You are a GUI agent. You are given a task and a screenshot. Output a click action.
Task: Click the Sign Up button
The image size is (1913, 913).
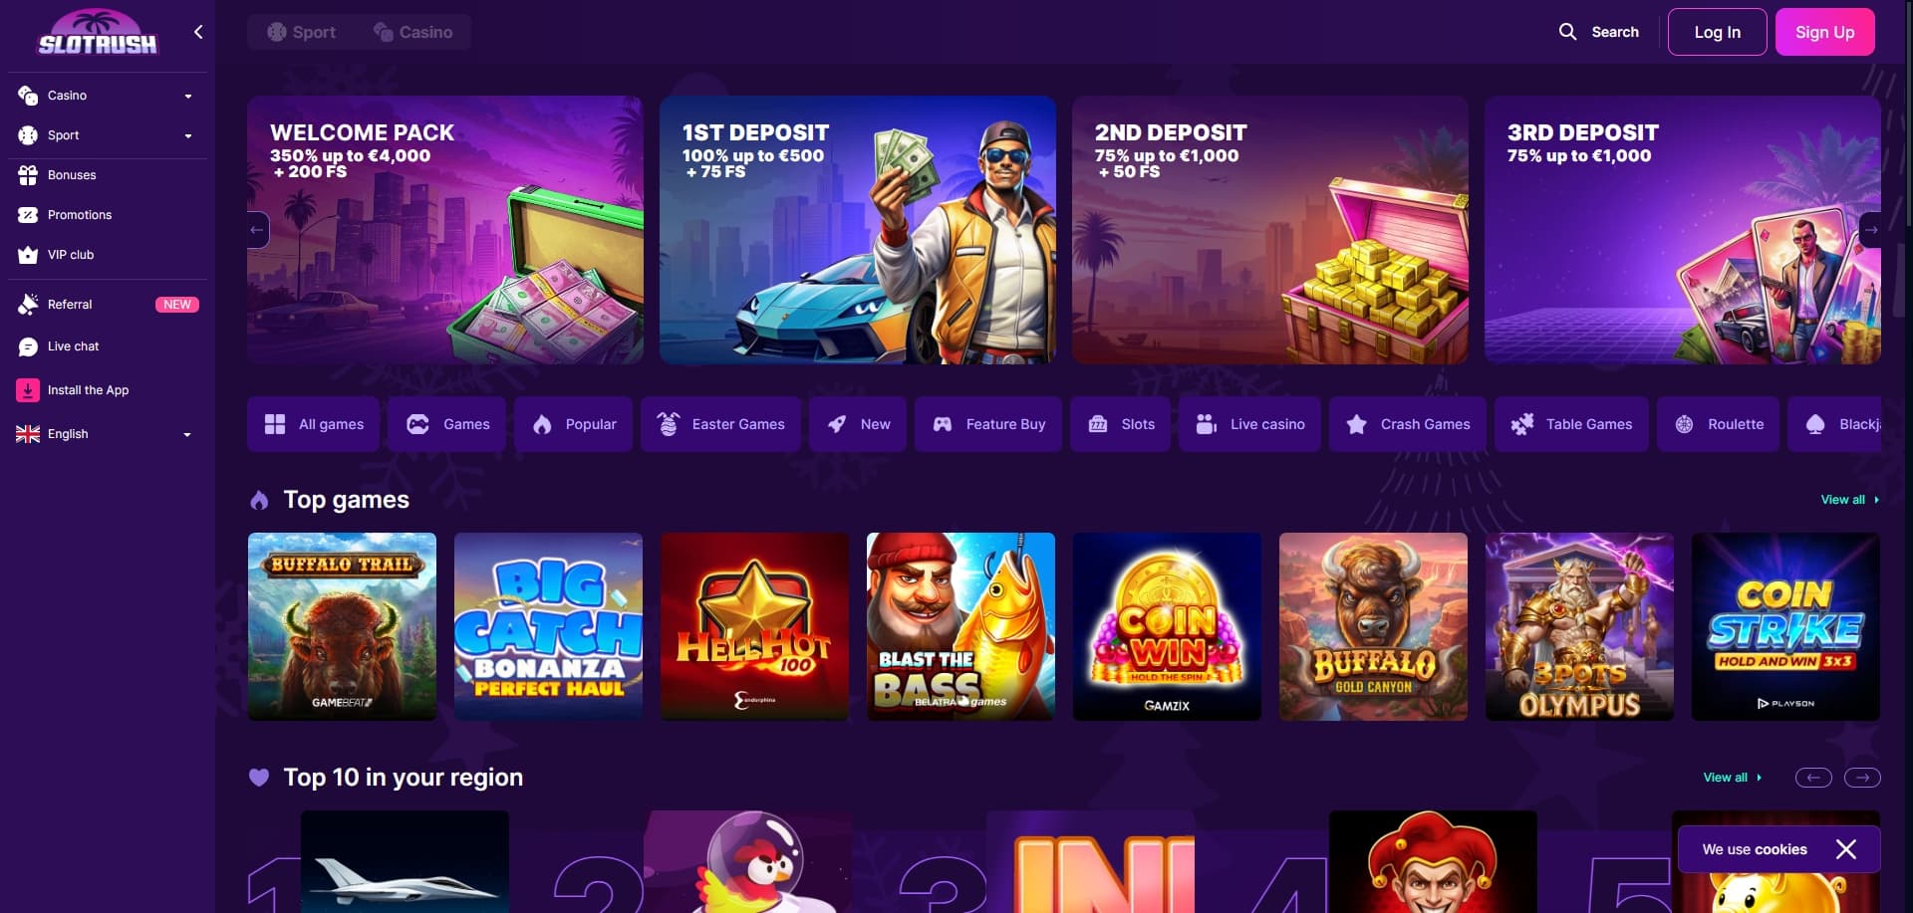[1824, 32]
